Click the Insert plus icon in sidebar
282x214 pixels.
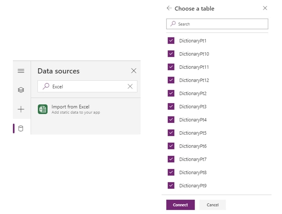coord(21,109)
